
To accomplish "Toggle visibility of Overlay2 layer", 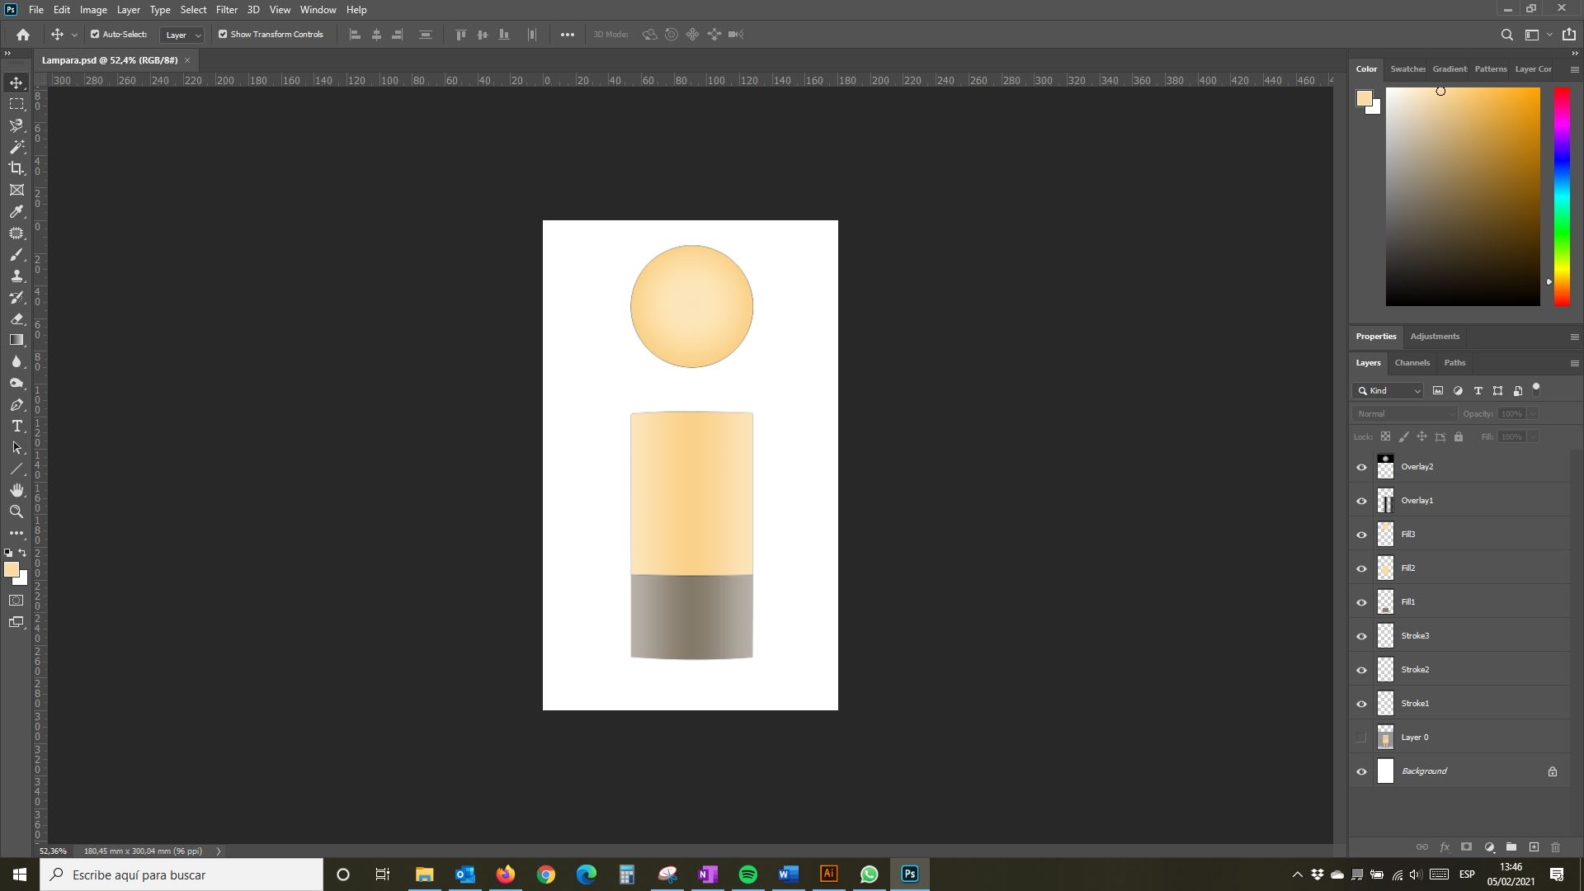I will pyautogui.click(x=1362, y=465).
